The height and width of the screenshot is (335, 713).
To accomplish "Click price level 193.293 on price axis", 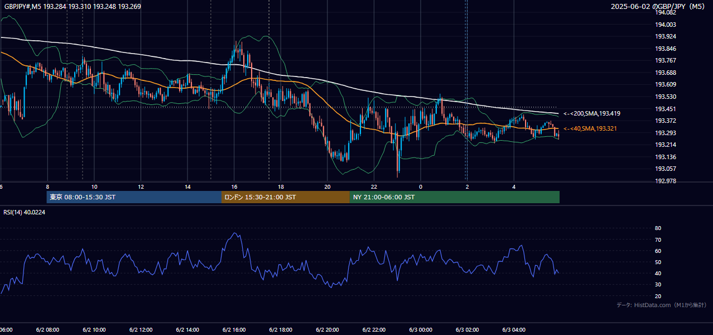I will click(x=666, y=133).
